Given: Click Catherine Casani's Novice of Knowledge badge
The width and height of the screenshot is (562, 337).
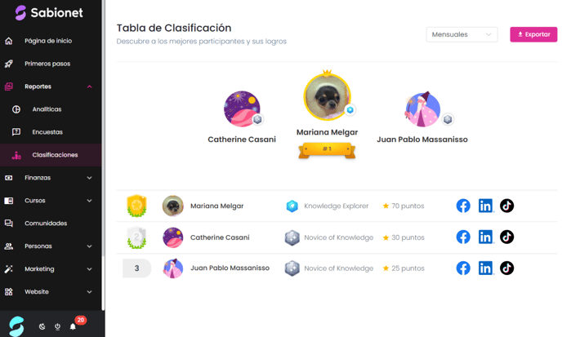Looking at the screenshot, I should [x=292, y=237].
